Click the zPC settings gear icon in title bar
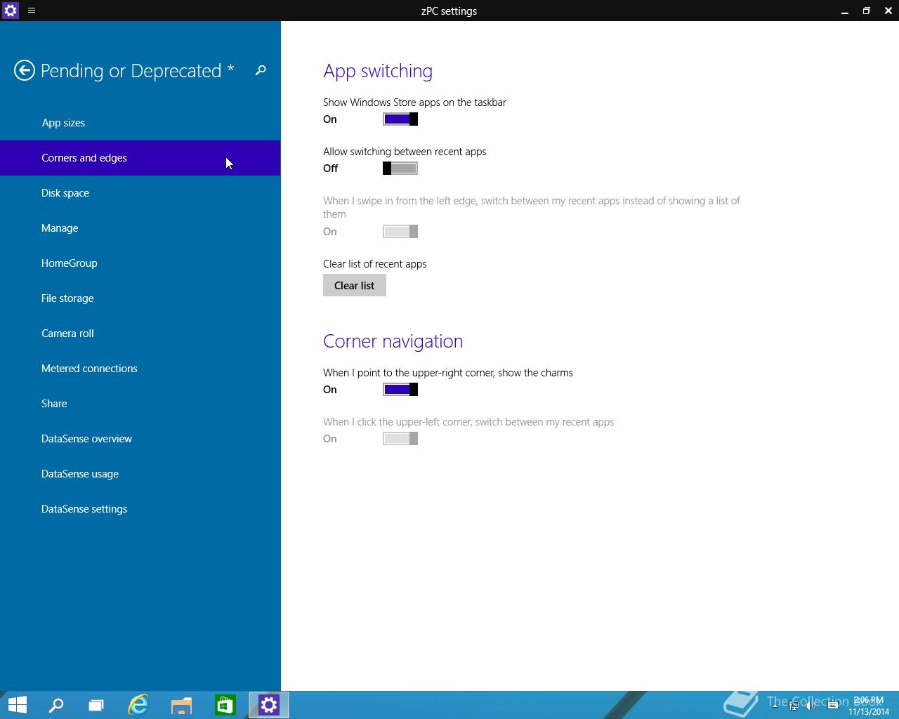899x719 pixels. point(11,11)
